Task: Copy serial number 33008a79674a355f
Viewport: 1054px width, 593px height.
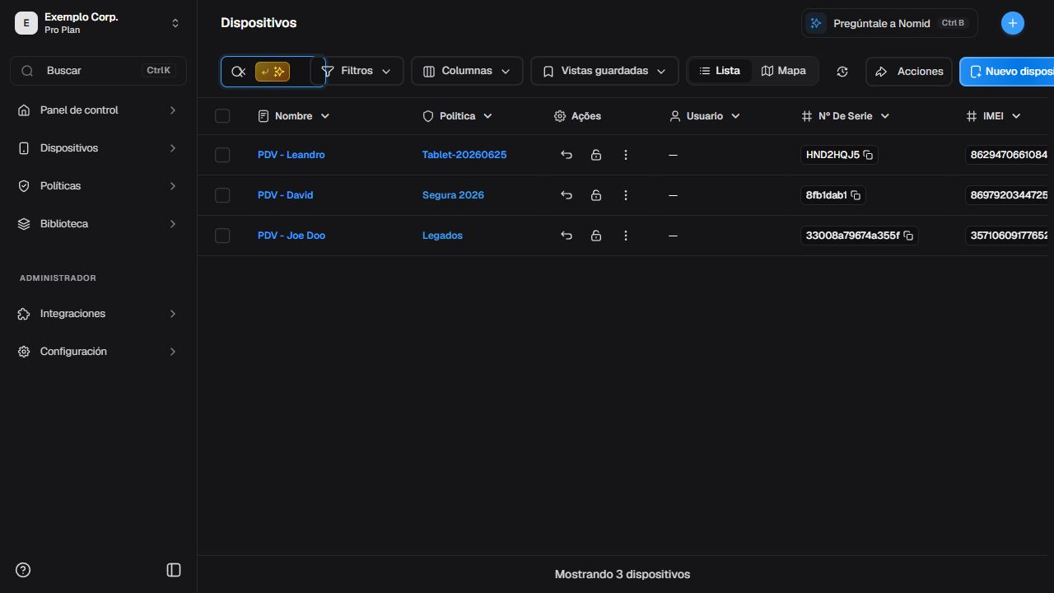Action: 908,236
